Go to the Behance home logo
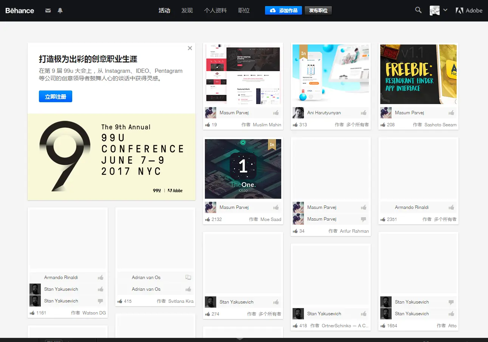The height and width of the screenshot is (342, 488). [x=20, y=11]
